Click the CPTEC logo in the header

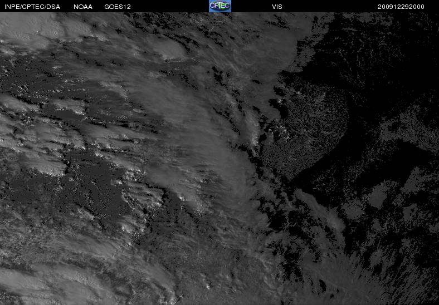(x=220, y=6)
